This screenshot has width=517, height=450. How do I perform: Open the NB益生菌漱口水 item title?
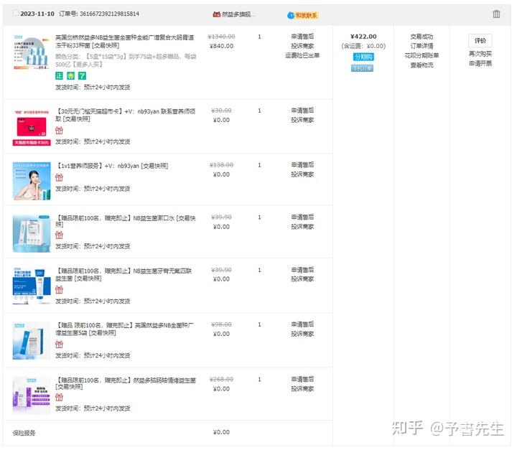[x=126, y=221]
